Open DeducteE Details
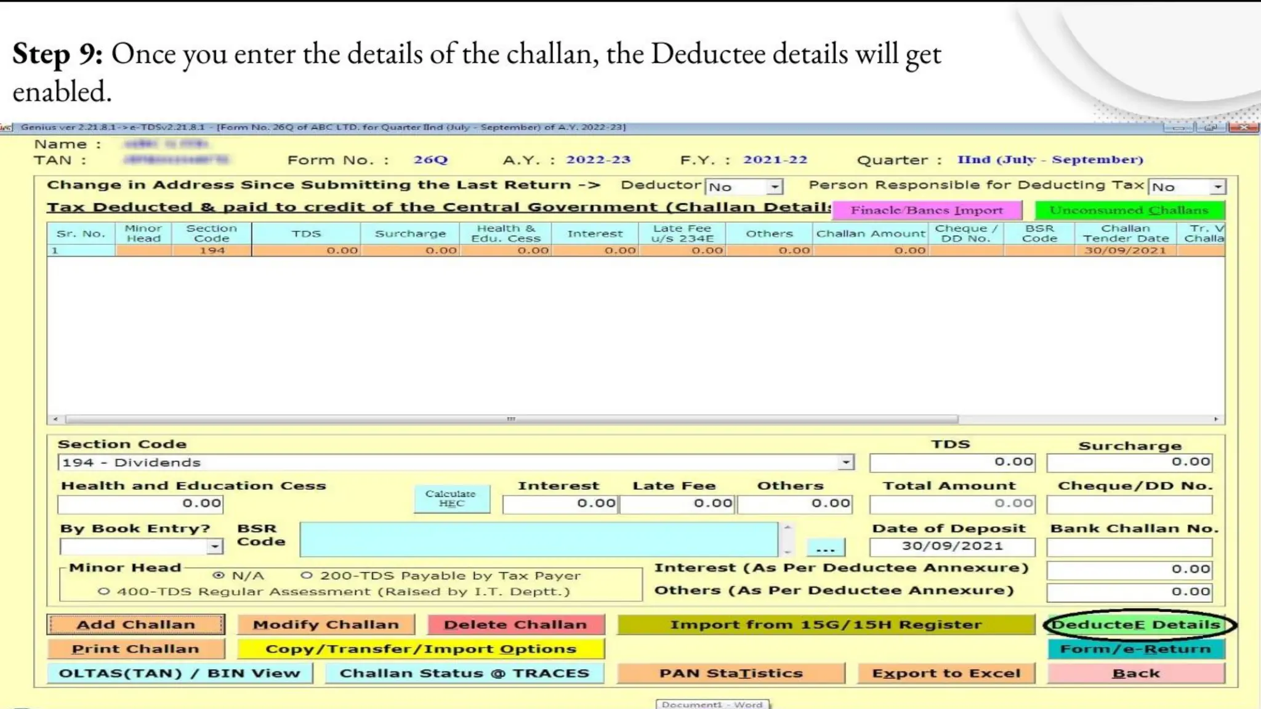This screenshot has width=1261, height=709. pyautogui.click(x=1136, y=625)
